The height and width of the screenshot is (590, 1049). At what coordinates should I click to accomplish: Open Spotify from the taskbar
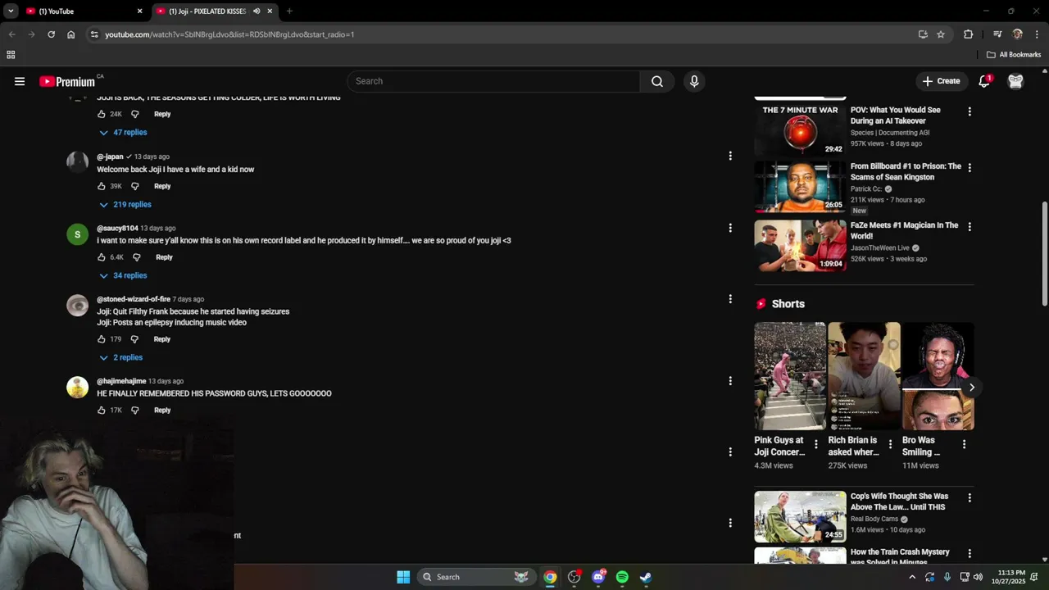[622, 577]
